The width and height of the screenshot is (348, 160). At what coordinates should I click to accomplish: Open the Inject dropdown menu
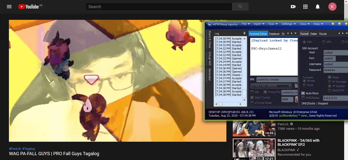click(259, 24)
